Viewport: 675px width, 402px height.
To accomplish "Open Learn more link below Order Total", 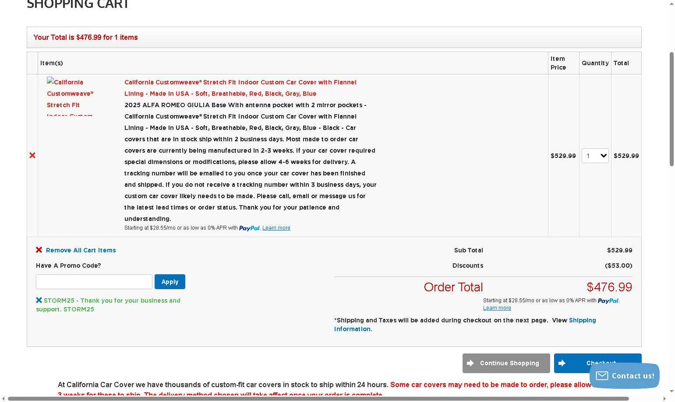I will (497, 308).
